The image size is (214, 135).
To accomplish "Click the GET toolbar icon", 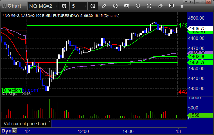I will [x=127, y=6].
